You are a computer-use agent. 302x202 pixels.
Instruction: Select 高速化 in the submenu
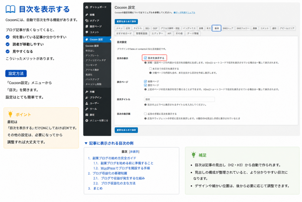[89, 75]
